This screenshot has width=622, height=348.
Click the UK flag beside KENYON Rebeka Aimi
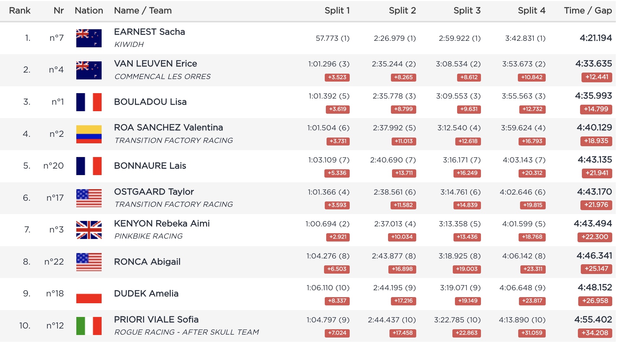[x=89, y=230]
